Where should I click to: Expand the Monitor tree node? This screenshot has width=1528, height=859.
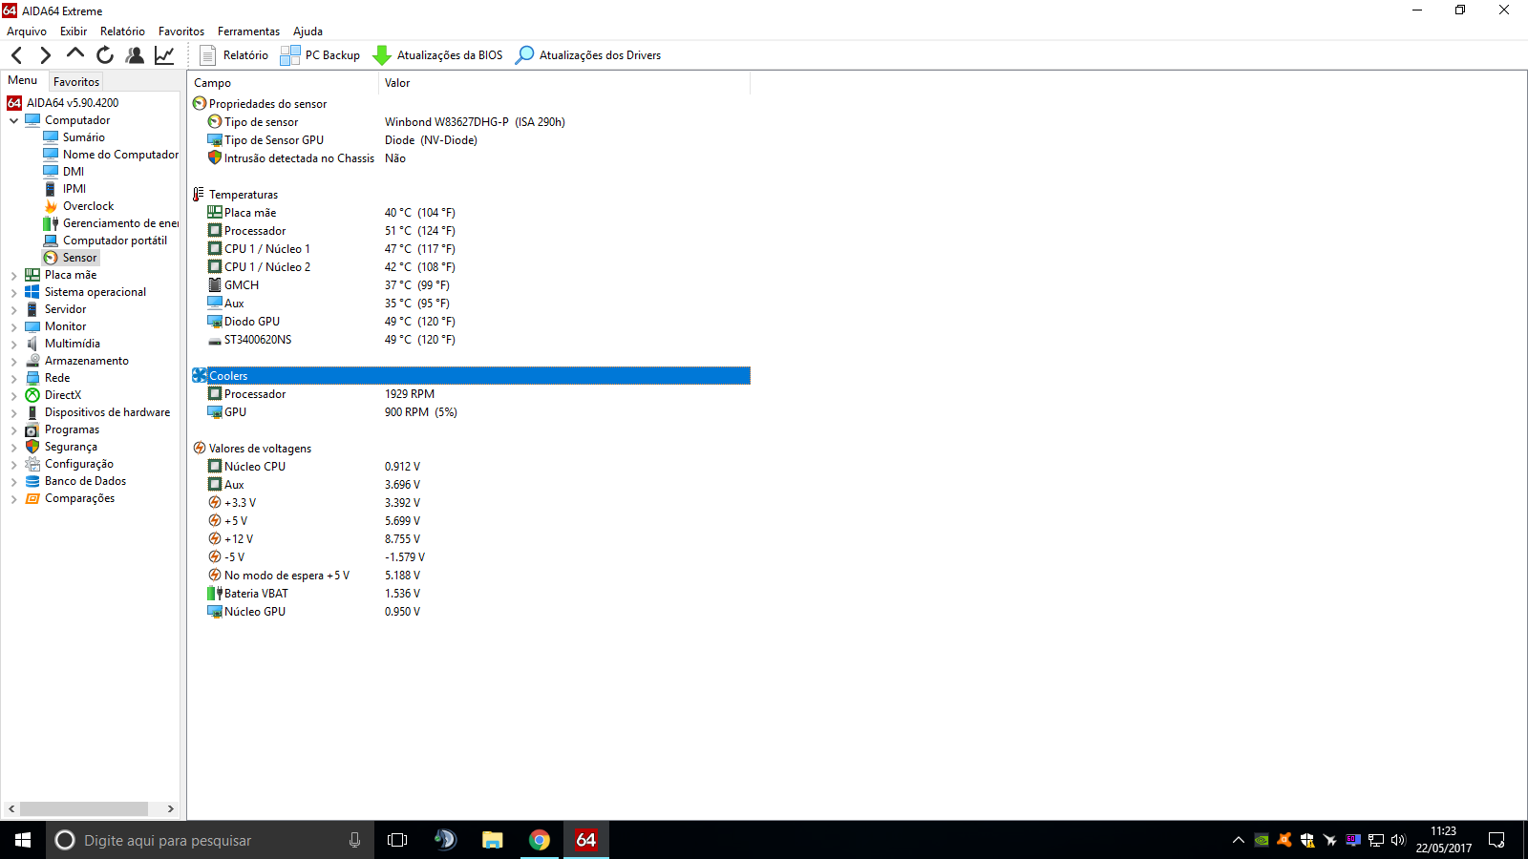tap(13, 326)
